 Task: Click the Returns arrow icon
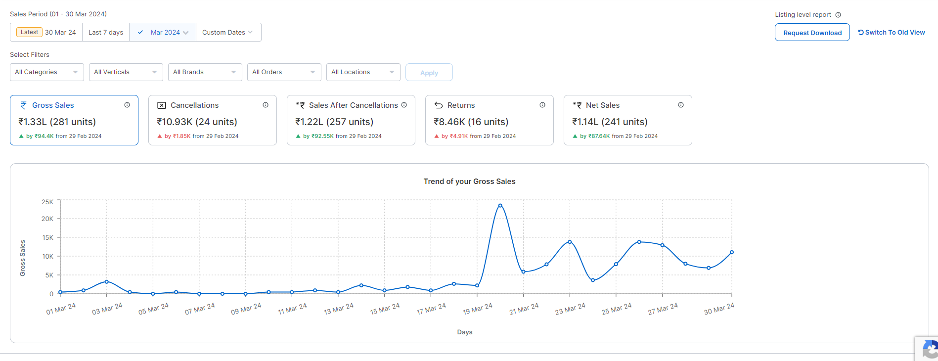pyautogui.click(x=439, y=105)
